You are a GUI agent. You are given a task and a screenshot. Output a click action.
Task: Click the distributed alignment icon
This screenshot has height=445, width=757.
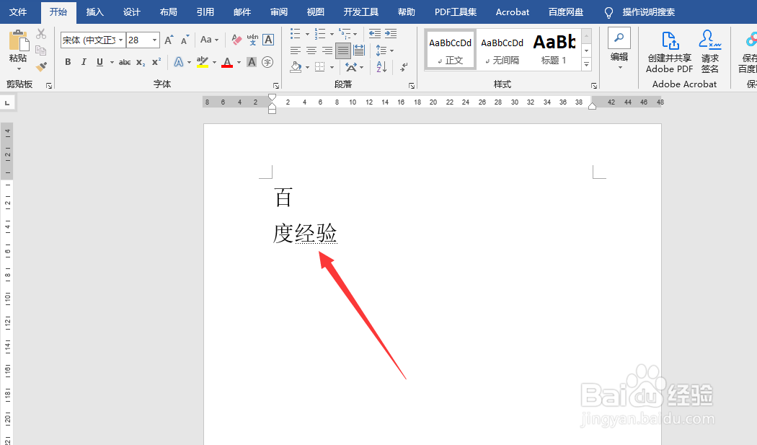tap(359, 50)
